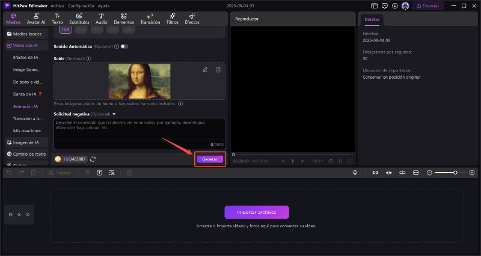Click the microphone voice-over icon

(x=355, y=173)
